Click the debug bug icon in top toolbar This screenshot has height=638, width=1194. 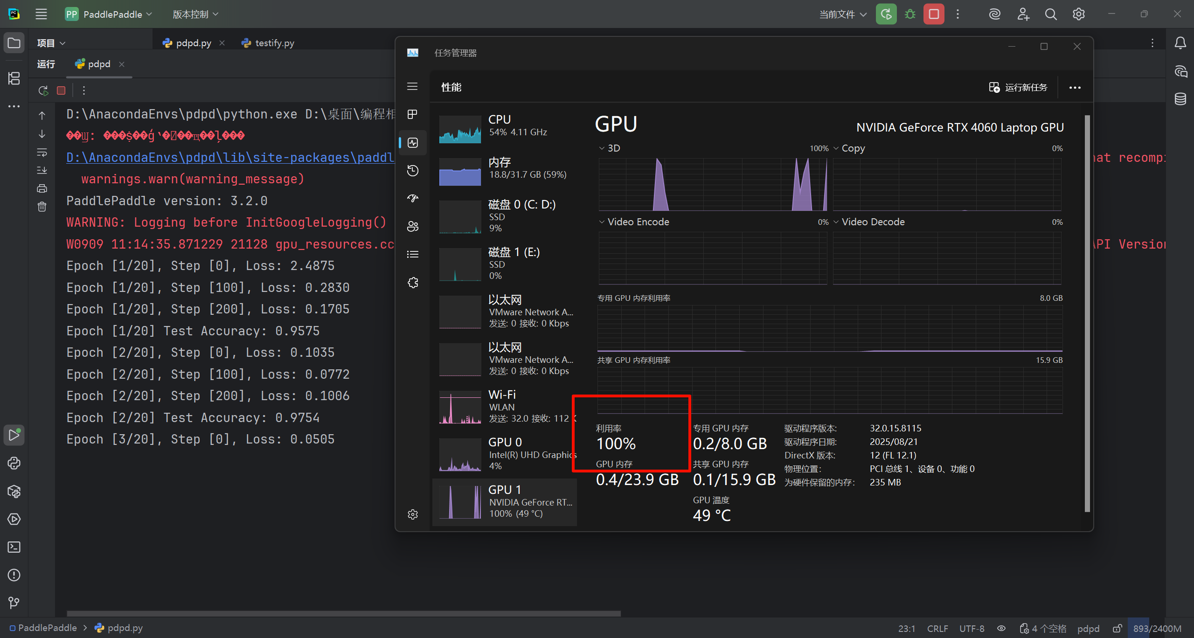(909, 14)
